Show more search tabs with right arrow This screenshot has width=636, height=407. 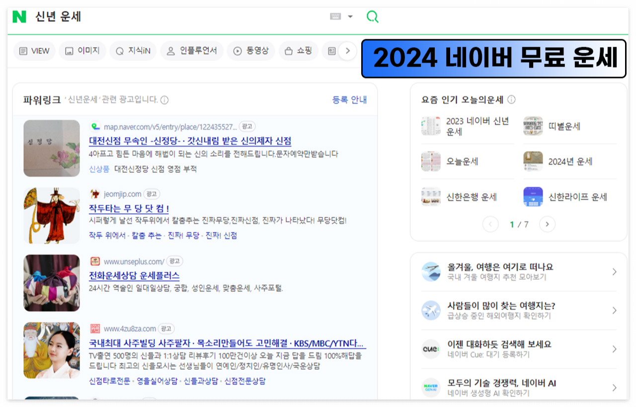pos(348,51)
